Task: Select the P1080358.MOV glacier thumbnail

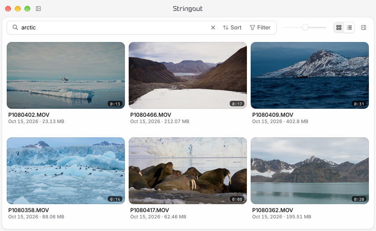Action: pos(66,171)
